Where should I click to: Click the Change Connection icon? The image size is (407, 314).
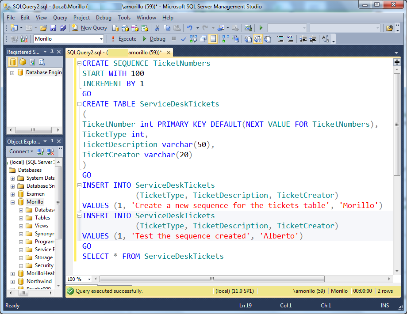[x=24, y=39]
